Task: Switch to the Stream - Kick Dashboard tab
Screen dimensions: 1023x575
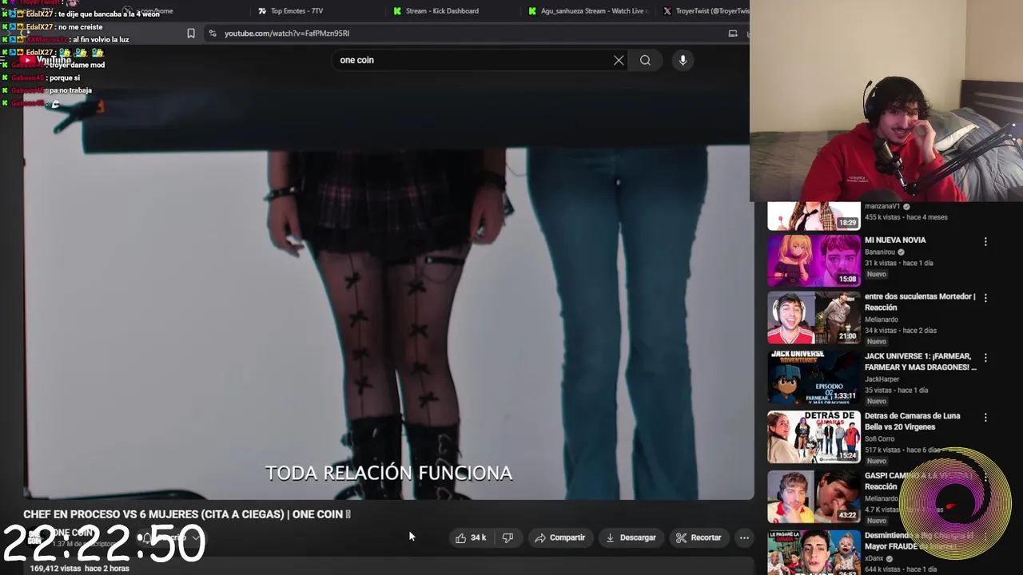Action: pos(436,11)
